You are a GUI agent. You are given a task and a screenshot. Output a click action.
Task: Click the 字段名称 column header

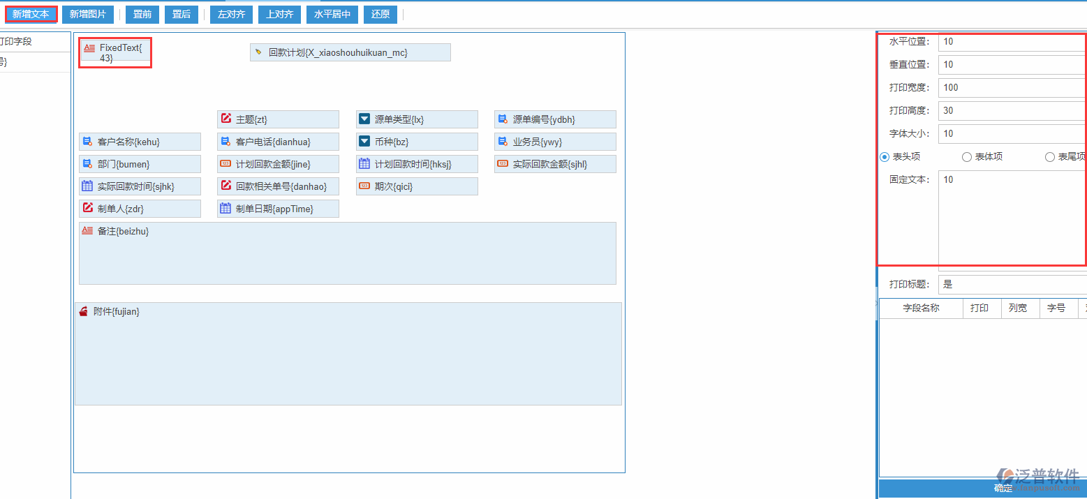point(921,308)
